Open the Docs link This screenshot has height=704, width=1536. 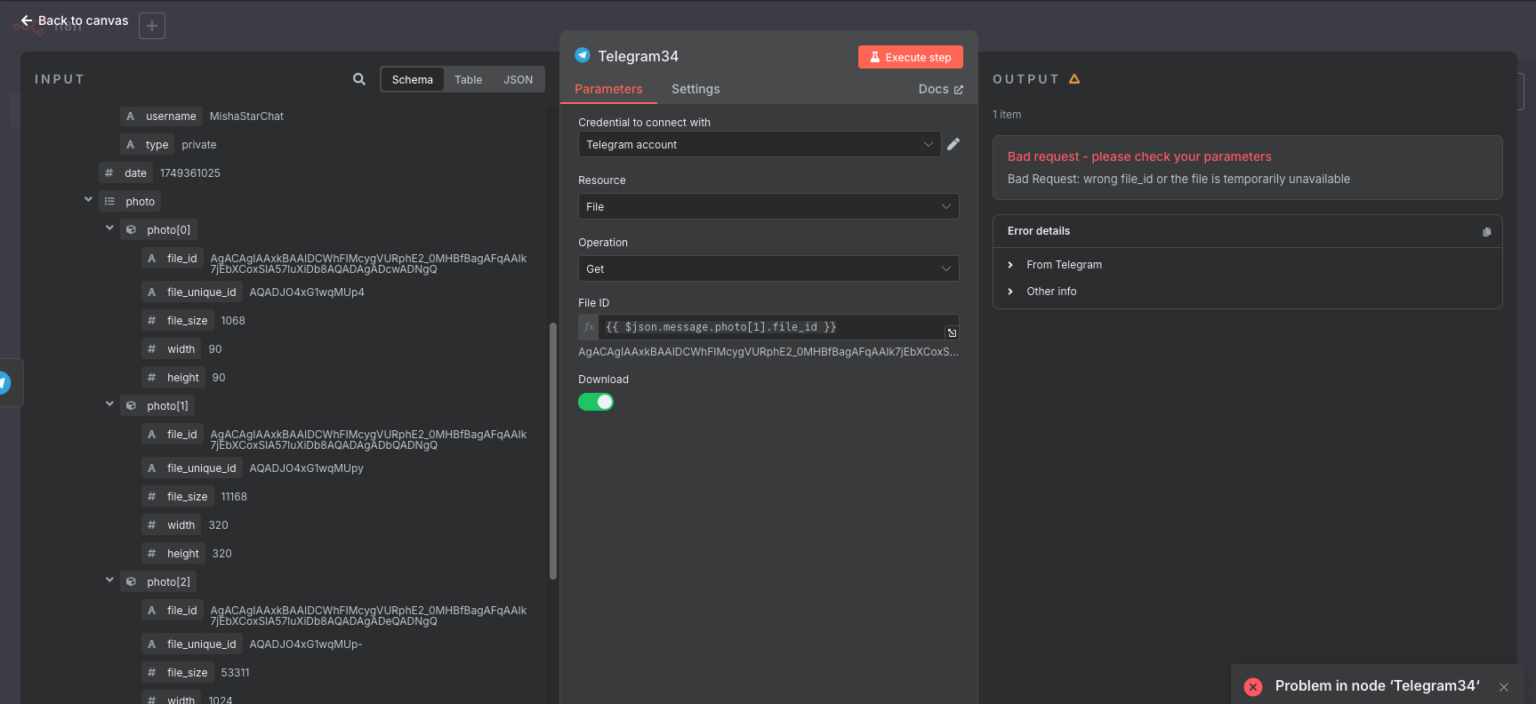pyautogui.click(x=940, y=89)
